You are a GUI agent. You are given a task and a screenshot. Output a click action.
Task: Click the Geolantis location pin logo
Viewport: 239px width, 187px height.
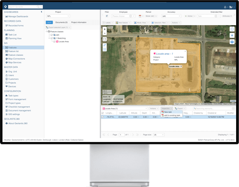click(x=5, y=7)
